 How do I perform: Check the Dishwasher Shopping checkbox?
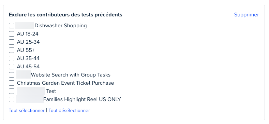click(12, 26)
